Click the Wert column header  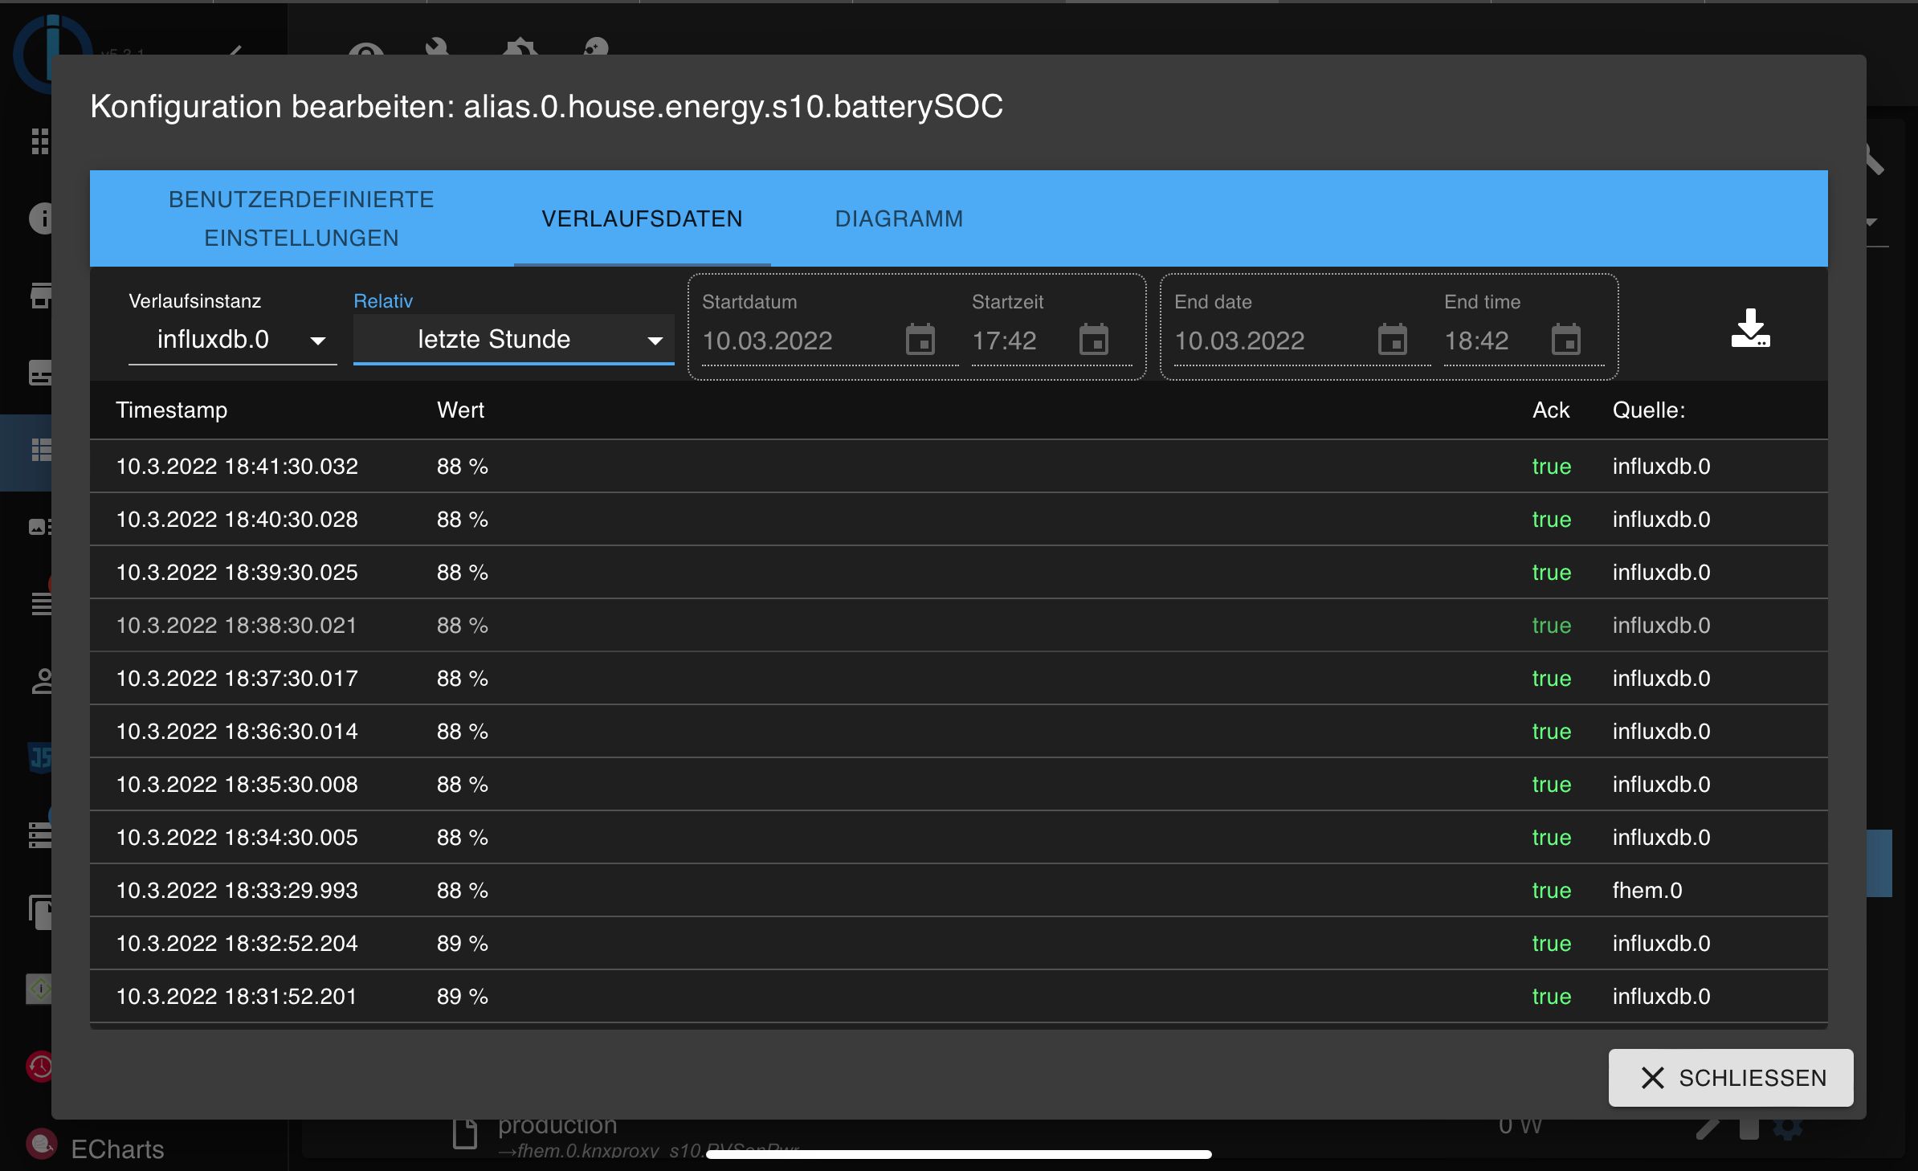(460, 410)
